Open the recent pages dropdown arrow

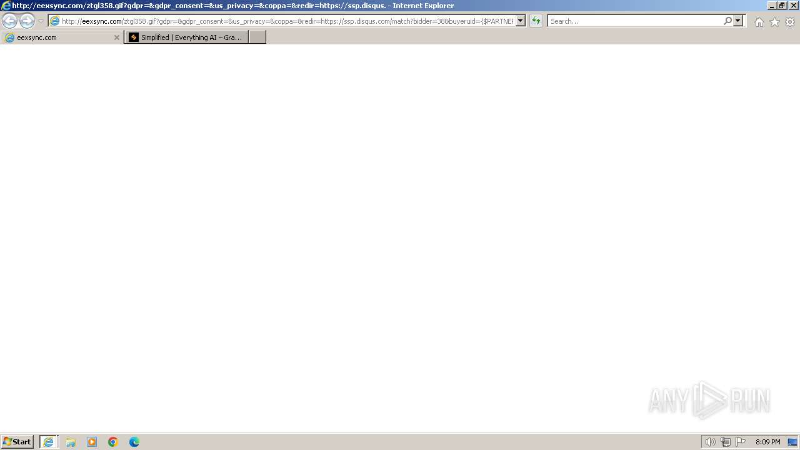coord(41,21)
